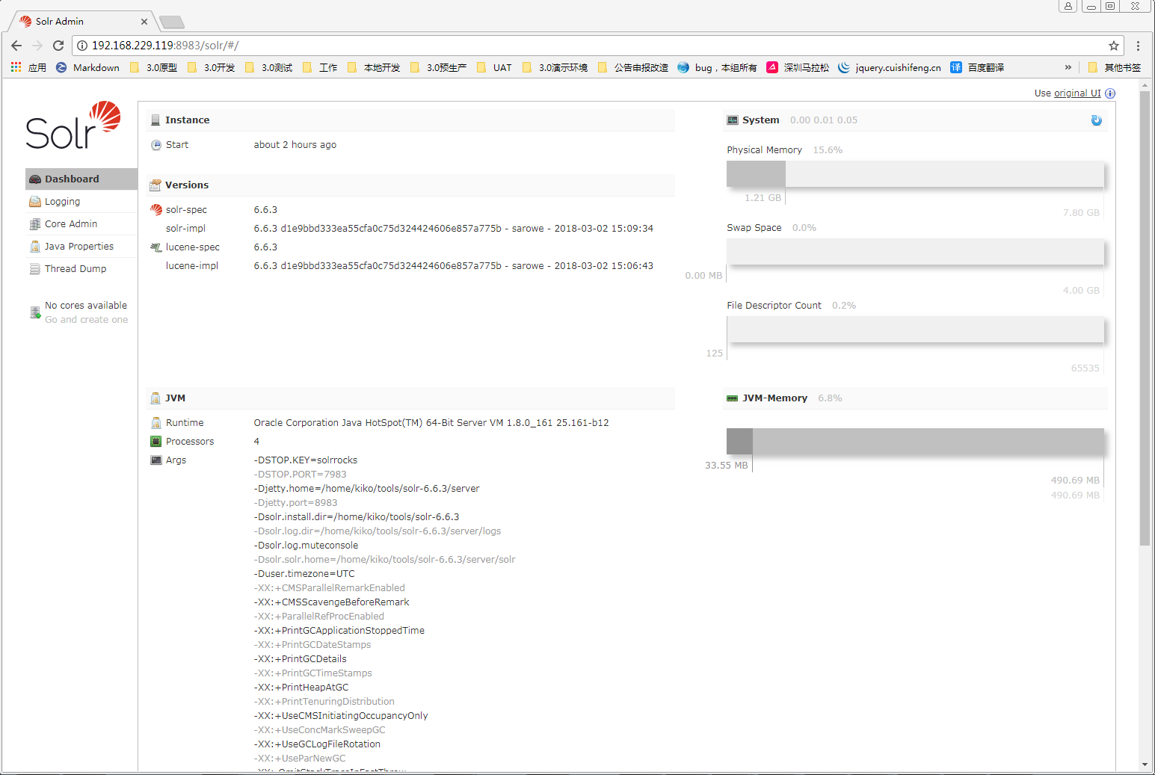This screenshot has width=1155, height=775.
Task: Open the 百度翻译 bookmark
Action: tap(977, 67)
